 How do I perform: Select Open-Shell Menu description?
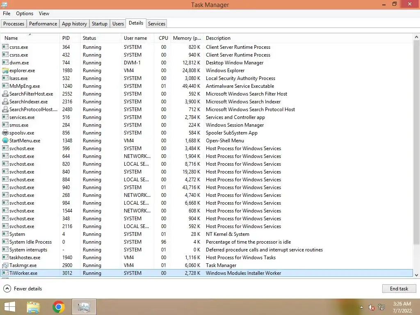(225, 141)
